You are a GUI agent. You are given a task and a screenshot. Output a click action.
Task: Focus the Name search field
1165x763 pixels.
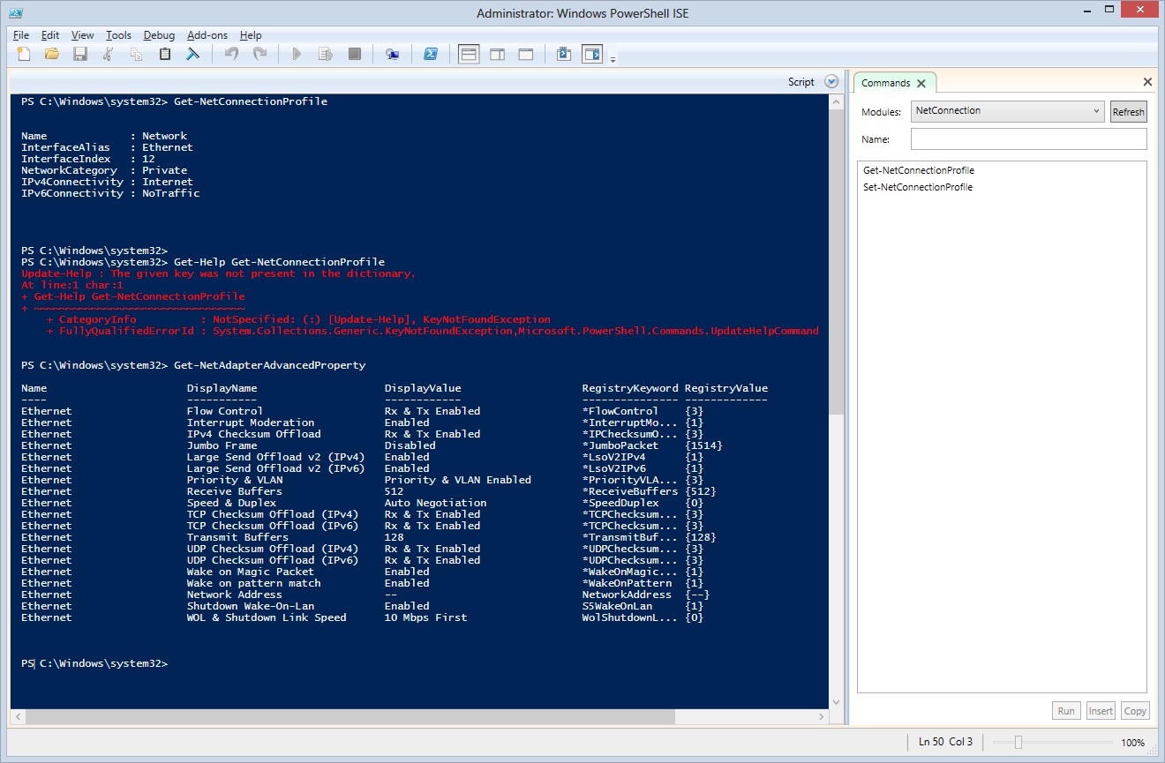tap(1029, 139)
